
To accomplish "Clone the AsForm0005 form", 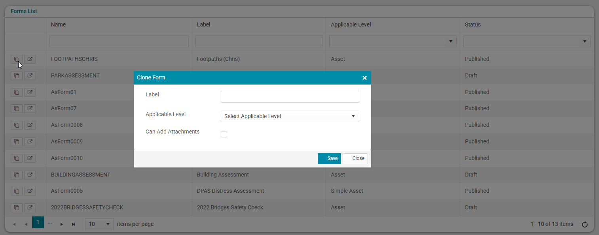I will 17,191.
